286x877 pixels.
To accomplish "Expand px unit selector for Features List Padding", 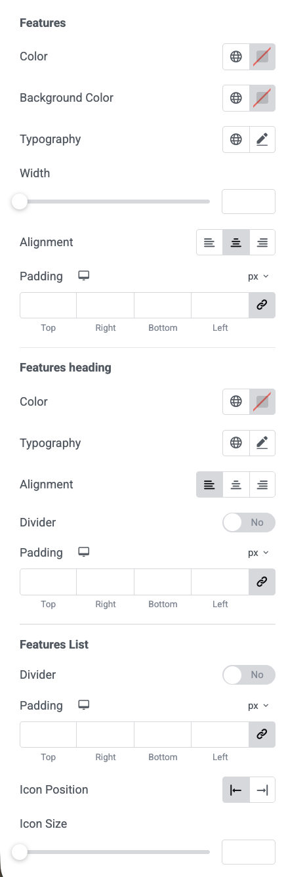I will 258,706.
